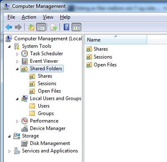Viewport: 167px width, 162px height.
Task: Click the Event Viewer notebook icon
Action: pos(25,61)
